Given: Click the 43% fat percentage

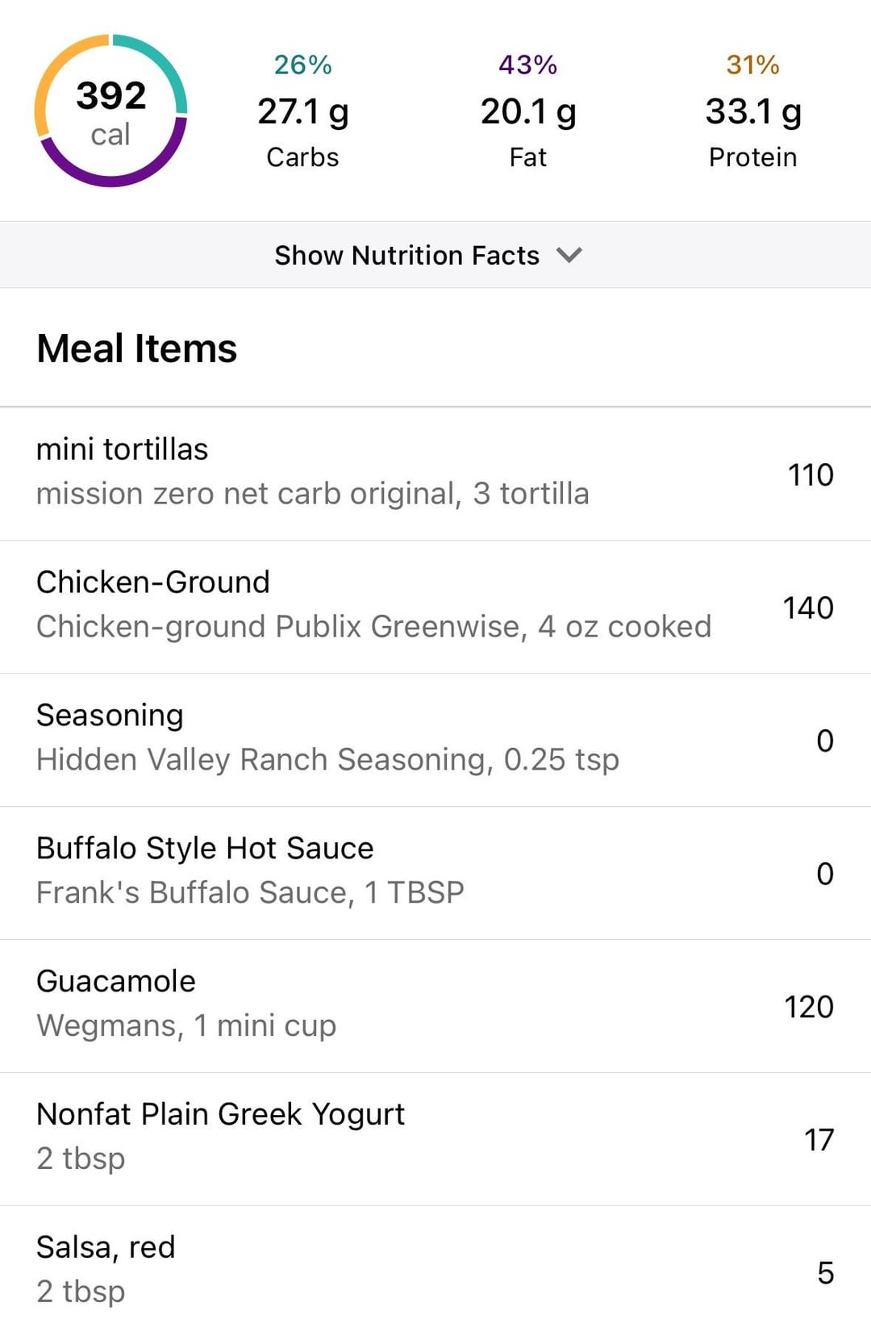Looking at the screenshot, I should tap(528, 65).
